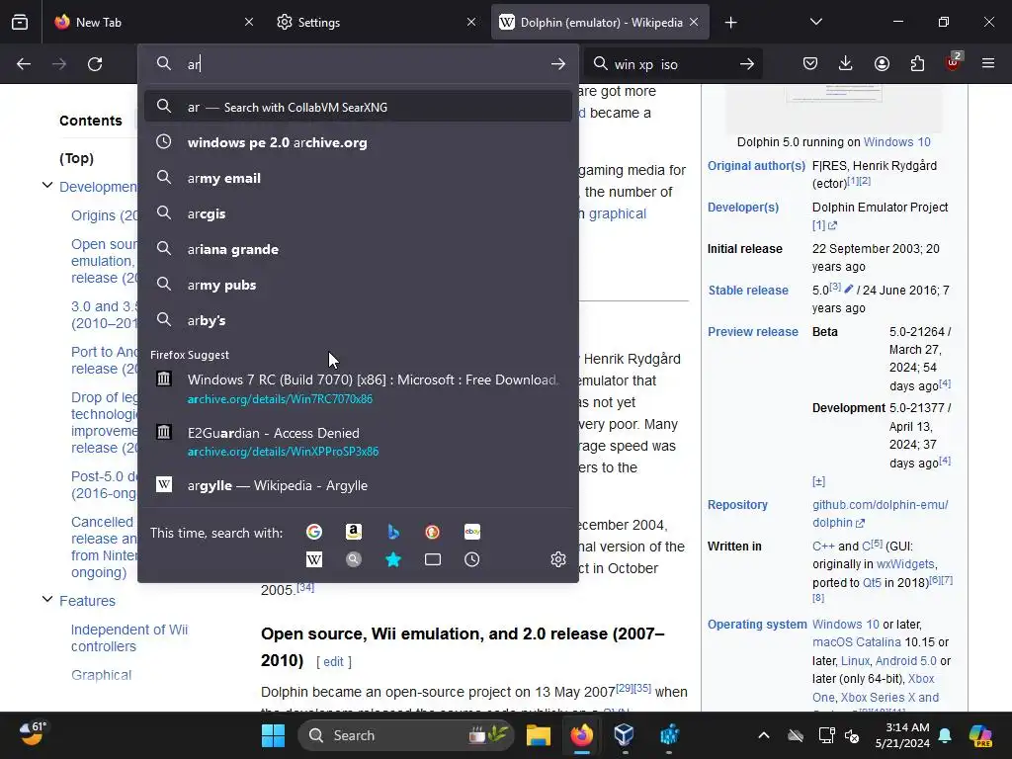Close the Settings tab

471,22
